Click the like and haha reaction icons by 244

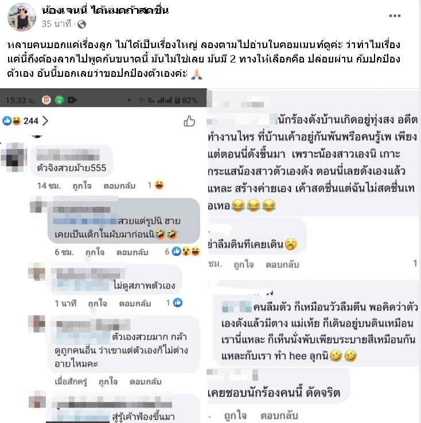pos(11,120)
